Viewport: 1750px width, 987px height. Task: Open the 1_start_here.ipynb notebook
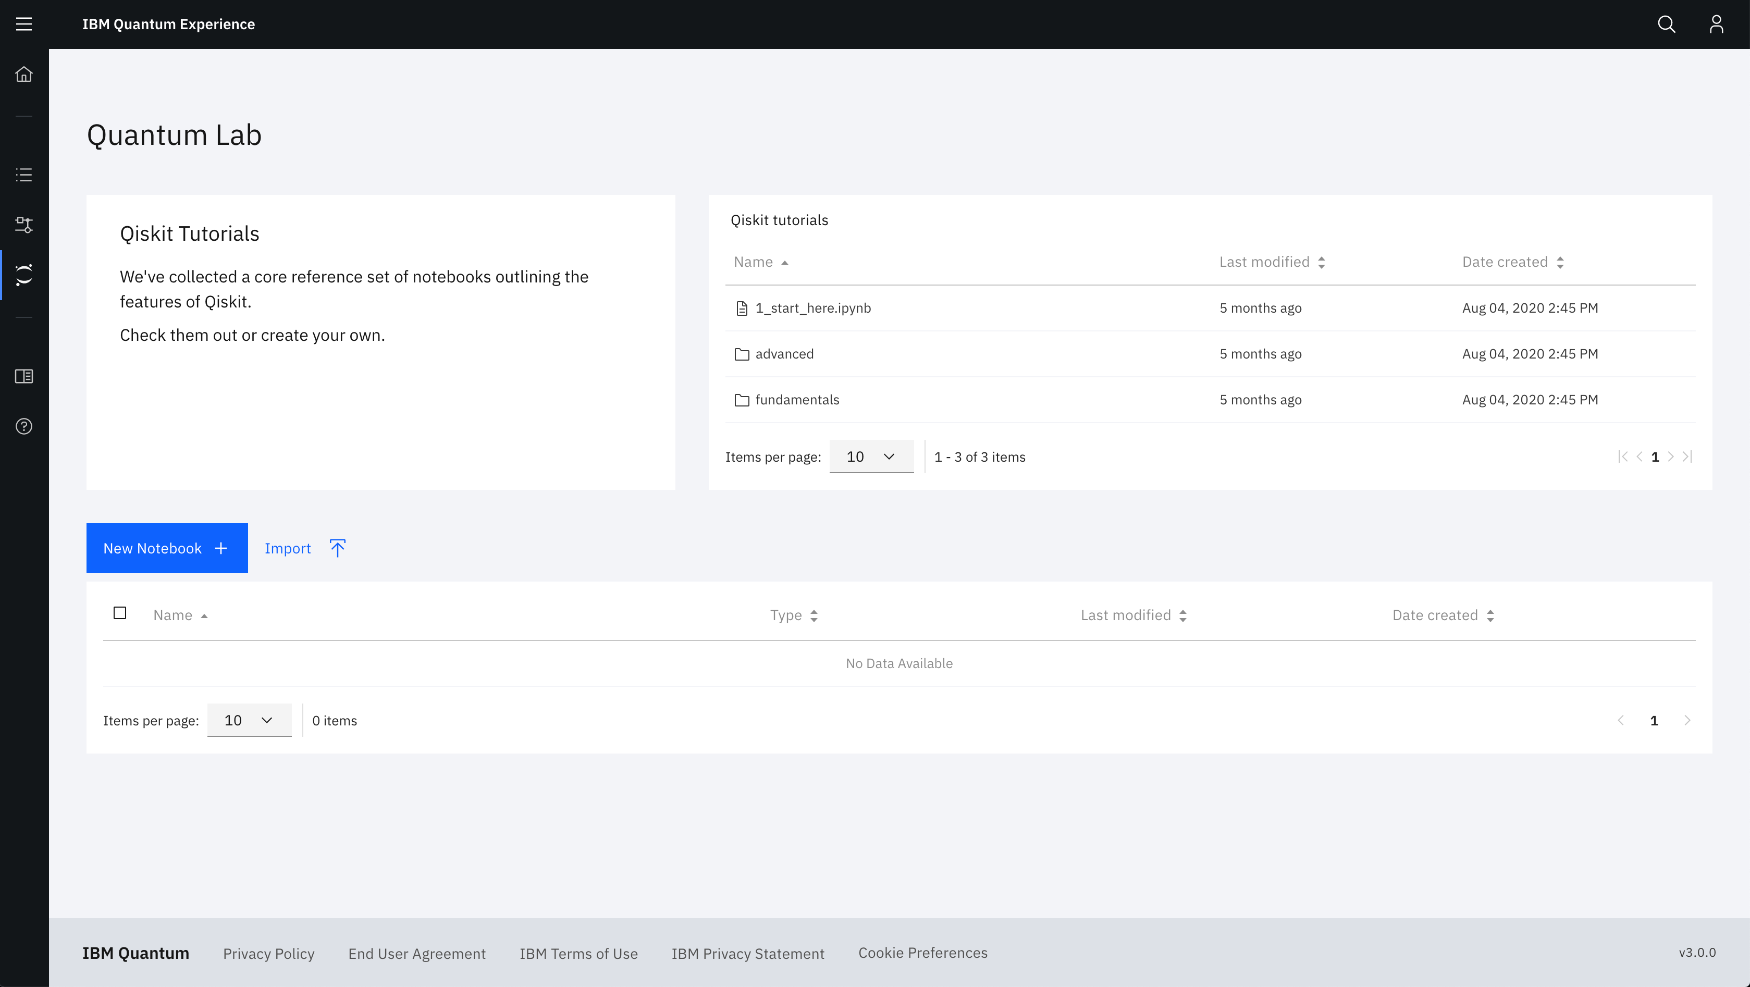point(812,309)
